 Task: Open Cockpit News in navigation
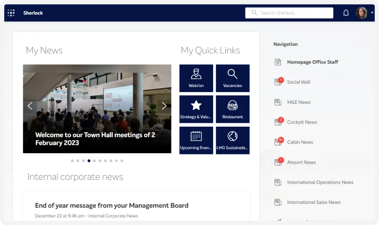point(302,122)
